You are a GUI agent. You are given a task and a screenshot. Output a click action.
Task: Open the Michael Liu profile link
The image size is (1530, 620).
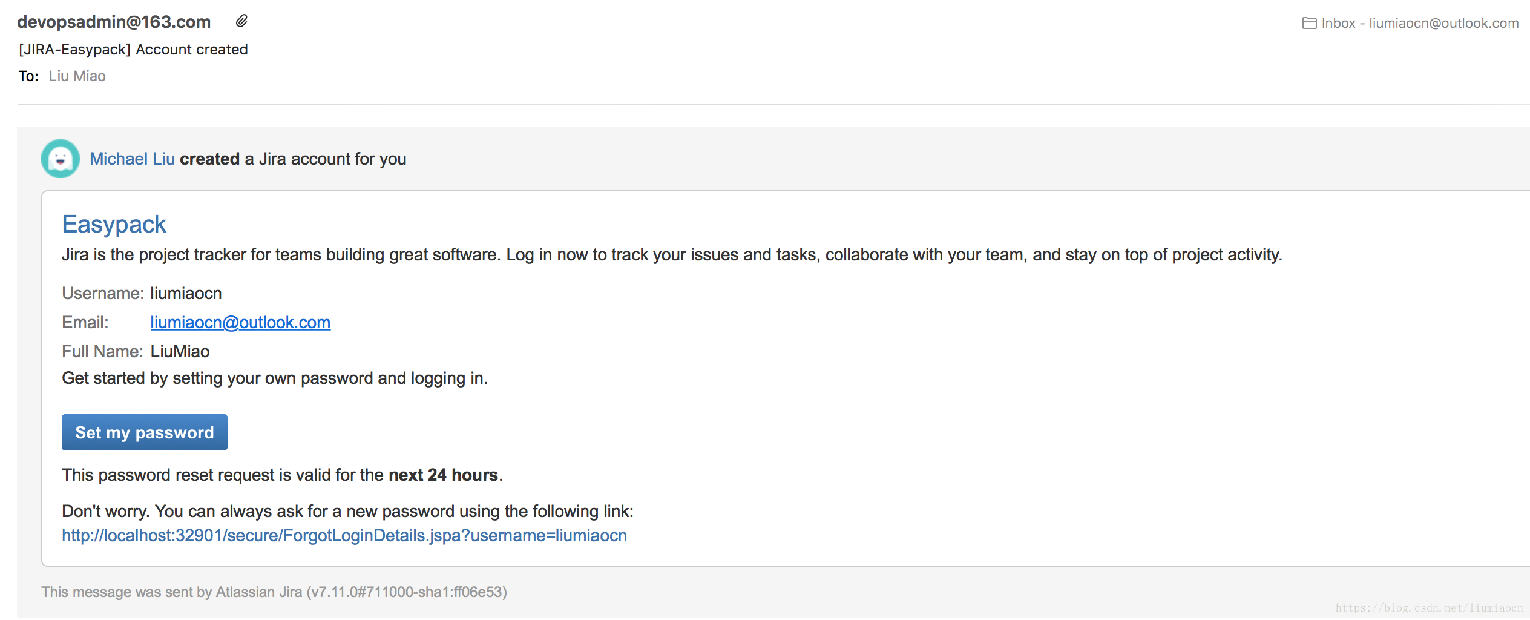coord(132,159)
